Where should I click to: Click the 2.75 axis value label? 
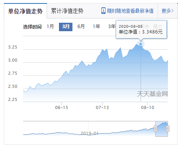click(13, 73)
